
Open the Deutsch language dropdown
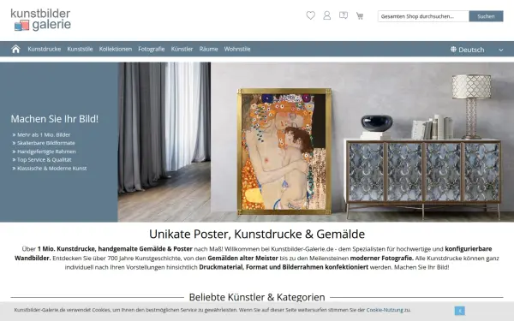(476, 50)
